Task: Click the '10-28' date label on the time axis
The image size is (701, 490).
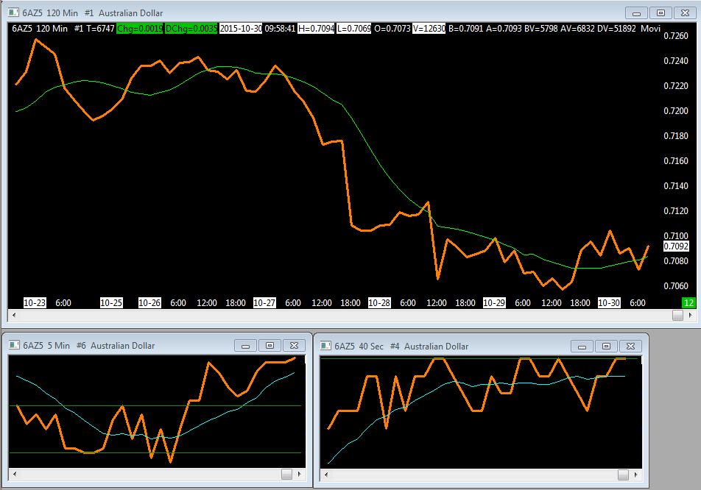Action: click(x=379, y=303)
